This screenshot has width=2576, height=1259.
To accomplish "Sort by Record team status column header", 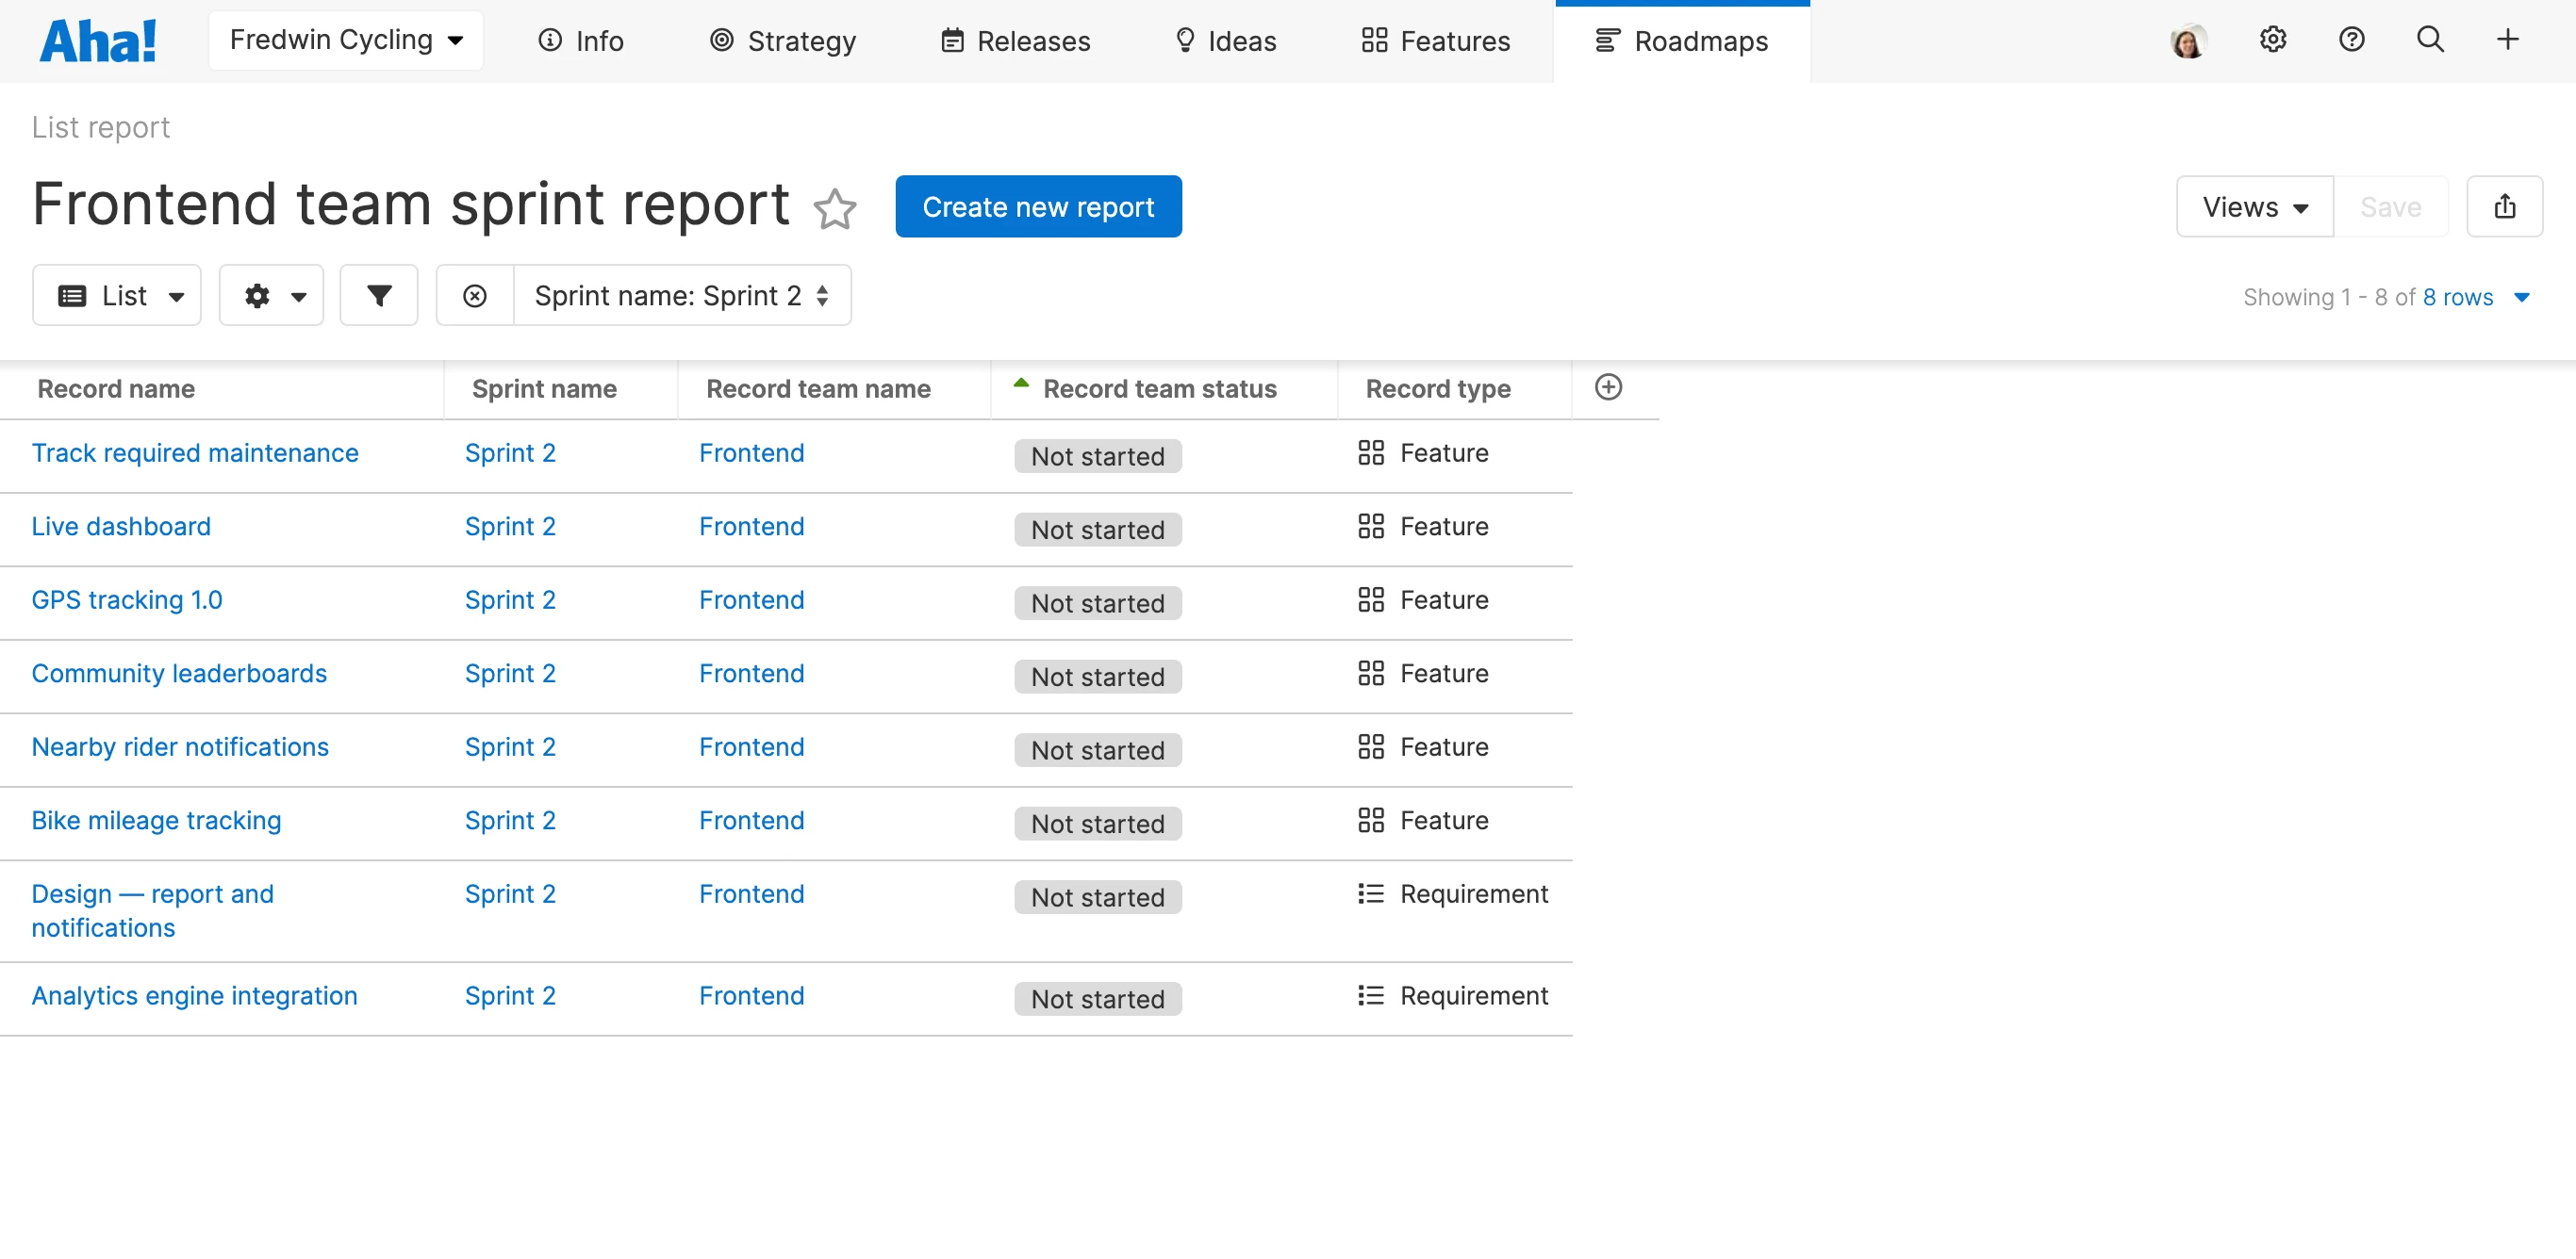I will point(1158,388).
